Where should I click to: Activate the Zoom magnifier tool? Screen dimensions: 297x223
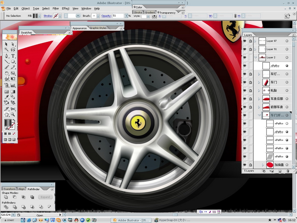pos(13,114)
